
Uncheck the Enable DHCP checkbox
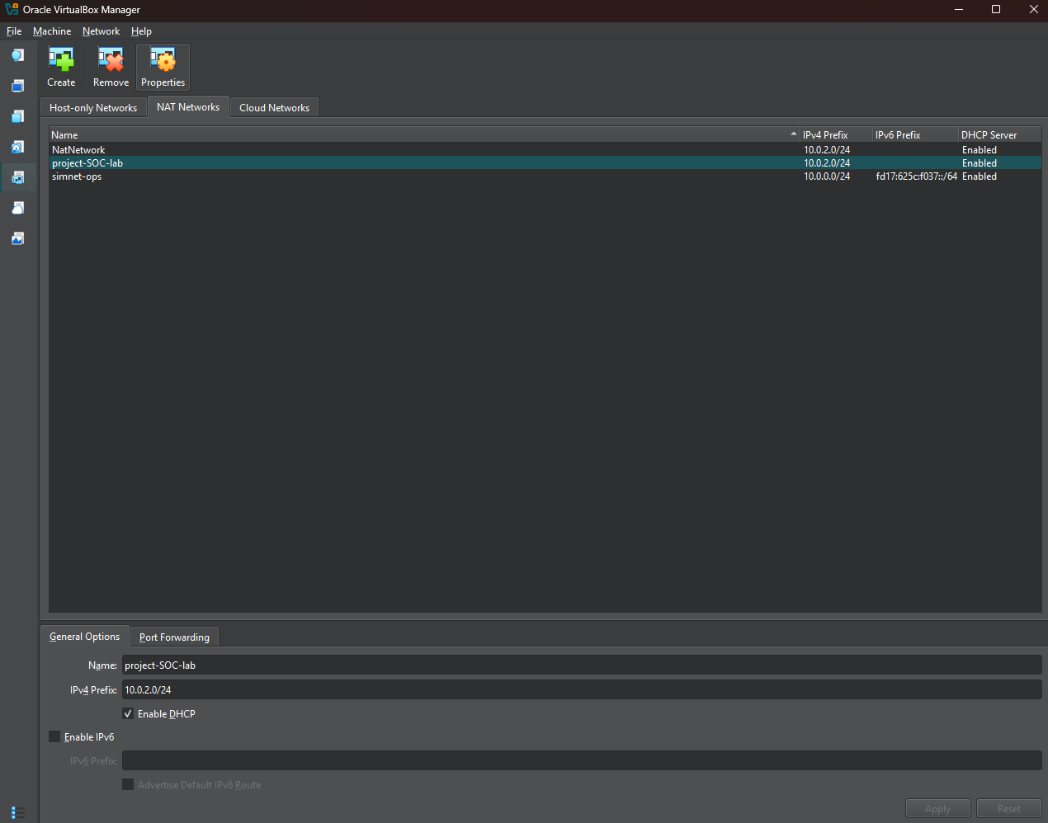tap(128, 712)
